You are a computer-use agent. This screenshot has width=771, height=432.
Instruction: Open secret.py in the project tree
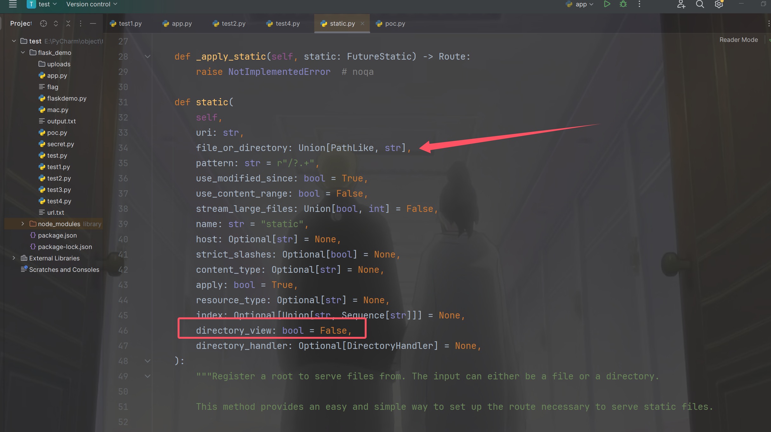coord(60,144)
